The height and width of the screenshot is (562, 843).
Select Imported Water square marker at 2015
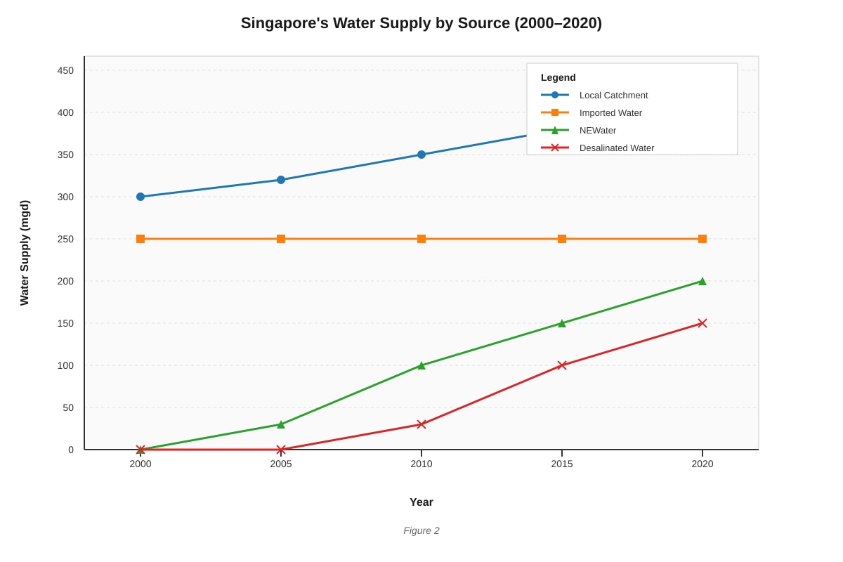pos(562,239)
